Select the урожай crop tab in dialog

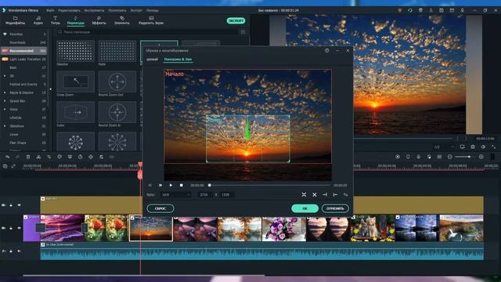pyautogui.click(x=152, y=60)
